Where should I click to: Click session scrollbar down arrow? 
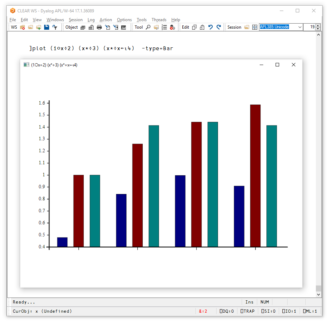[x=318, y=295]
